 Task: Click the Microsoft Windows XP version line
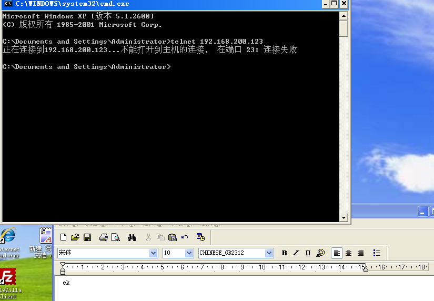click(x=78, y=16)
